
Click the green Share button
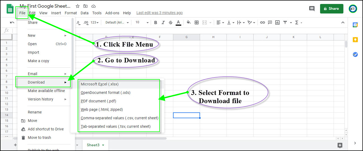pos(331,9)
